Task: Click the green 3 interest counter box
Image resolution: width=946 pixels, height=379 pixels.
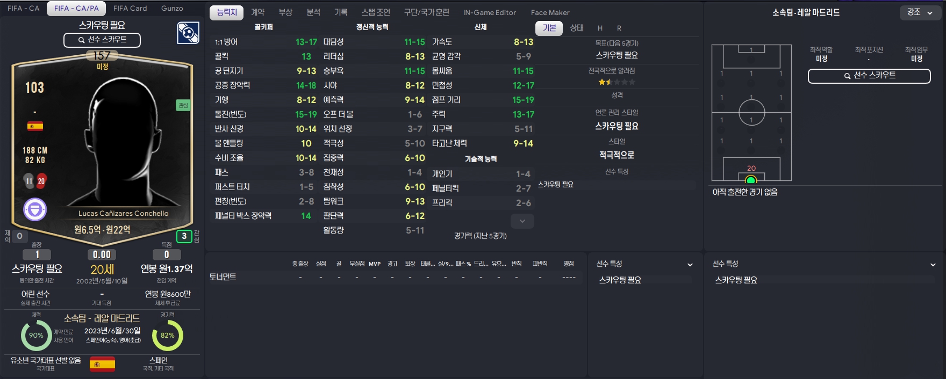Action: point(184,236)
